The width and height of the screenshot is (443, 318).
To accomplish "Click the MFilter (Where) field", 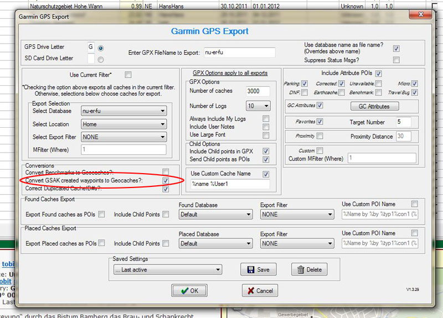I will click(123, 149).
